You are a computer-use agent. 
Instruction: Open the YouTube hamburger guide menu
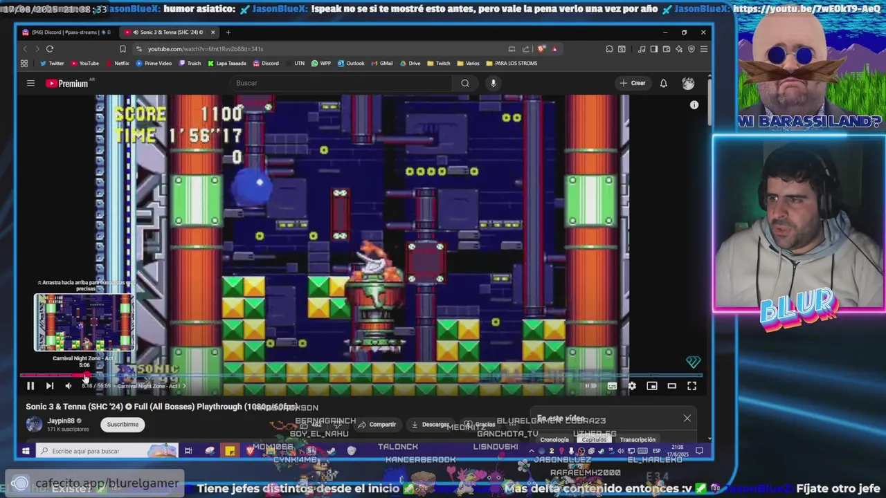pos(30,83)
